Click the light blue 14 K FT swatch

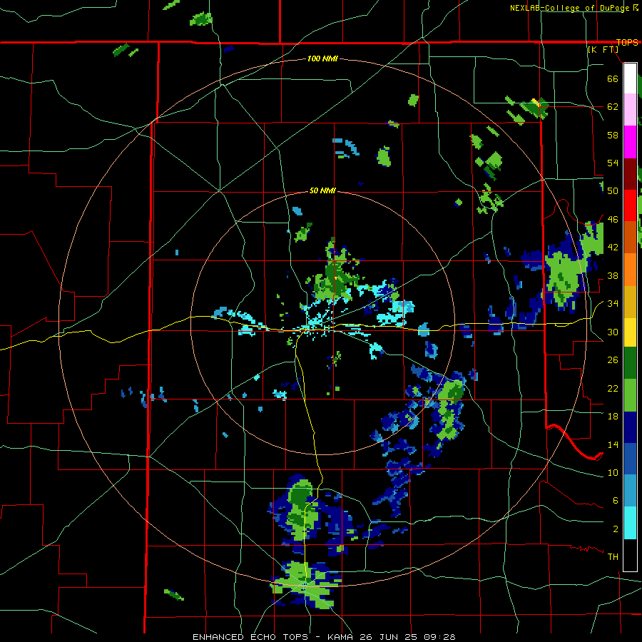click(x=630, y=491)
